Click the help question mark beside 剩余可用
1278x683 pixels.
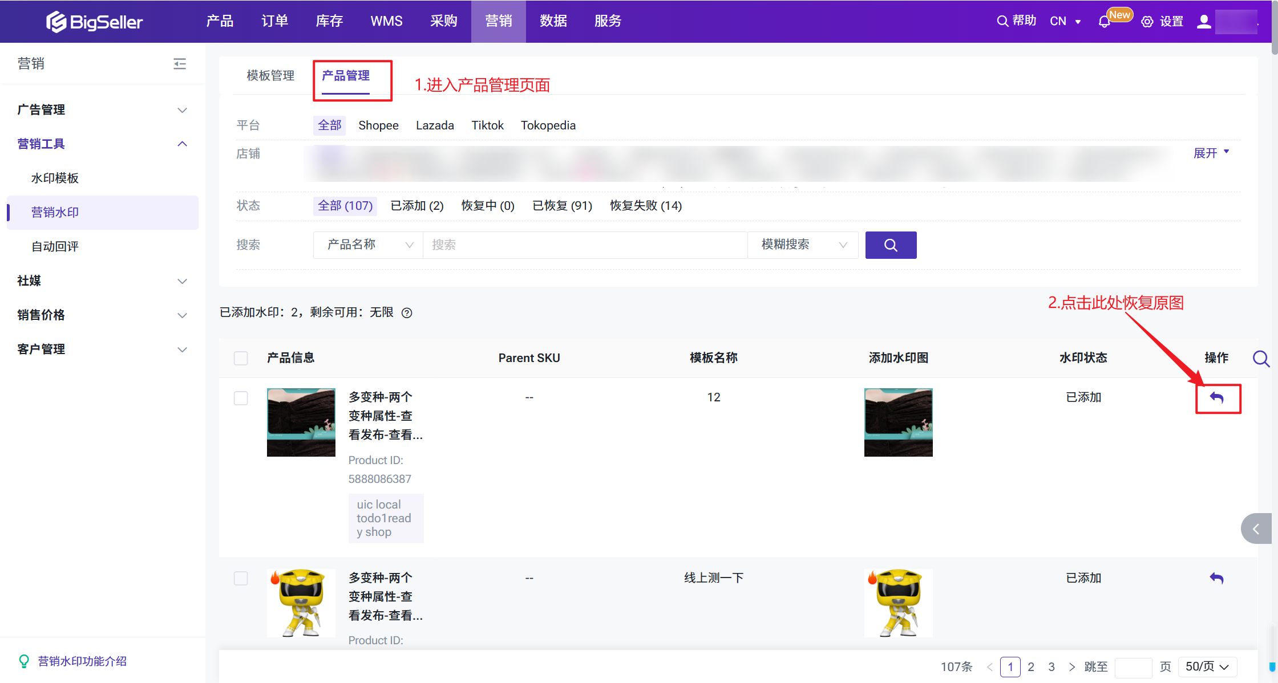[407, 312]
